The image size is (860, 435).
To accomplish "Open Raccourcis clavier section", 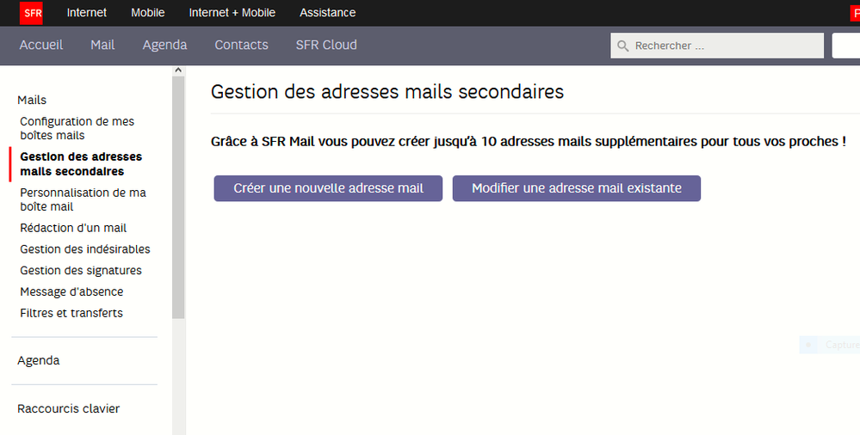I will pyautogui.click(x=69, y=408).
